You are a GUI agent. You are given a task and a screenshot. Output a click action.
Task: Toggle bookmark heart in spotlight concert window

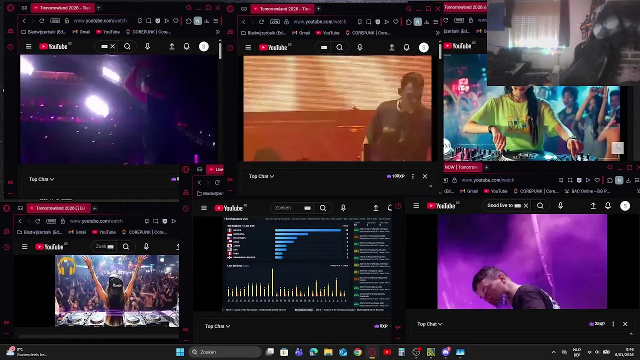pos(175,21)
